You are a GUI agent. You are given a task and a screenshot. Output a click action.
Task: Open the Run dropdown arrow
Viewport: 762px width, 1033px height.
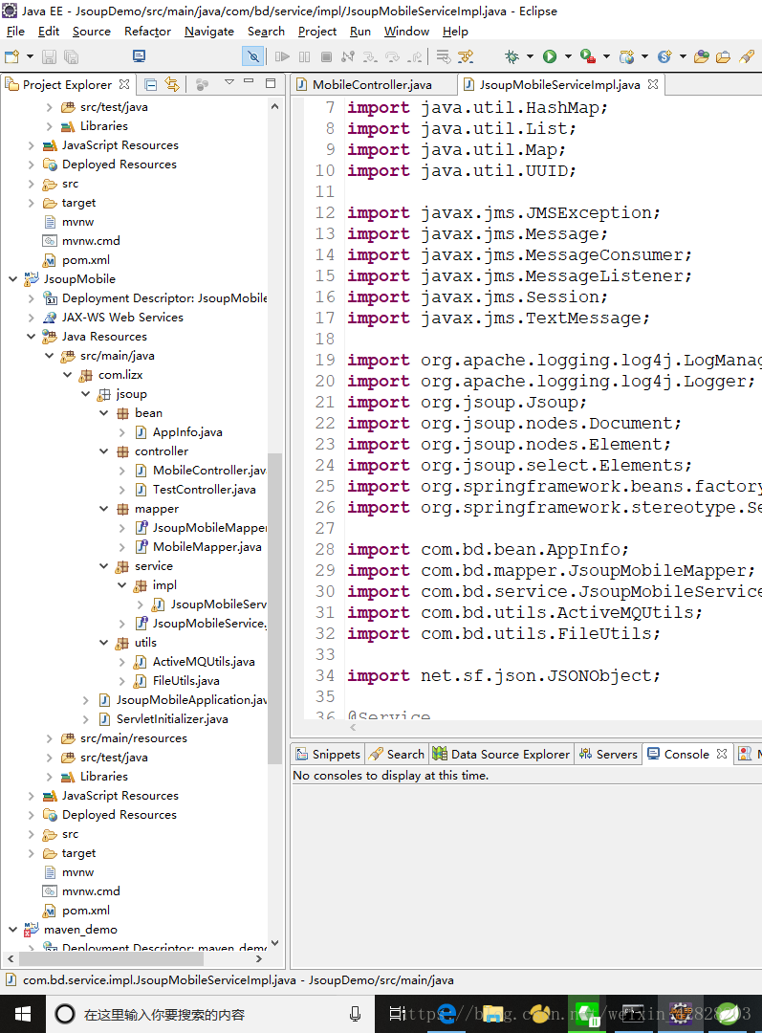[x=568, y=56]
